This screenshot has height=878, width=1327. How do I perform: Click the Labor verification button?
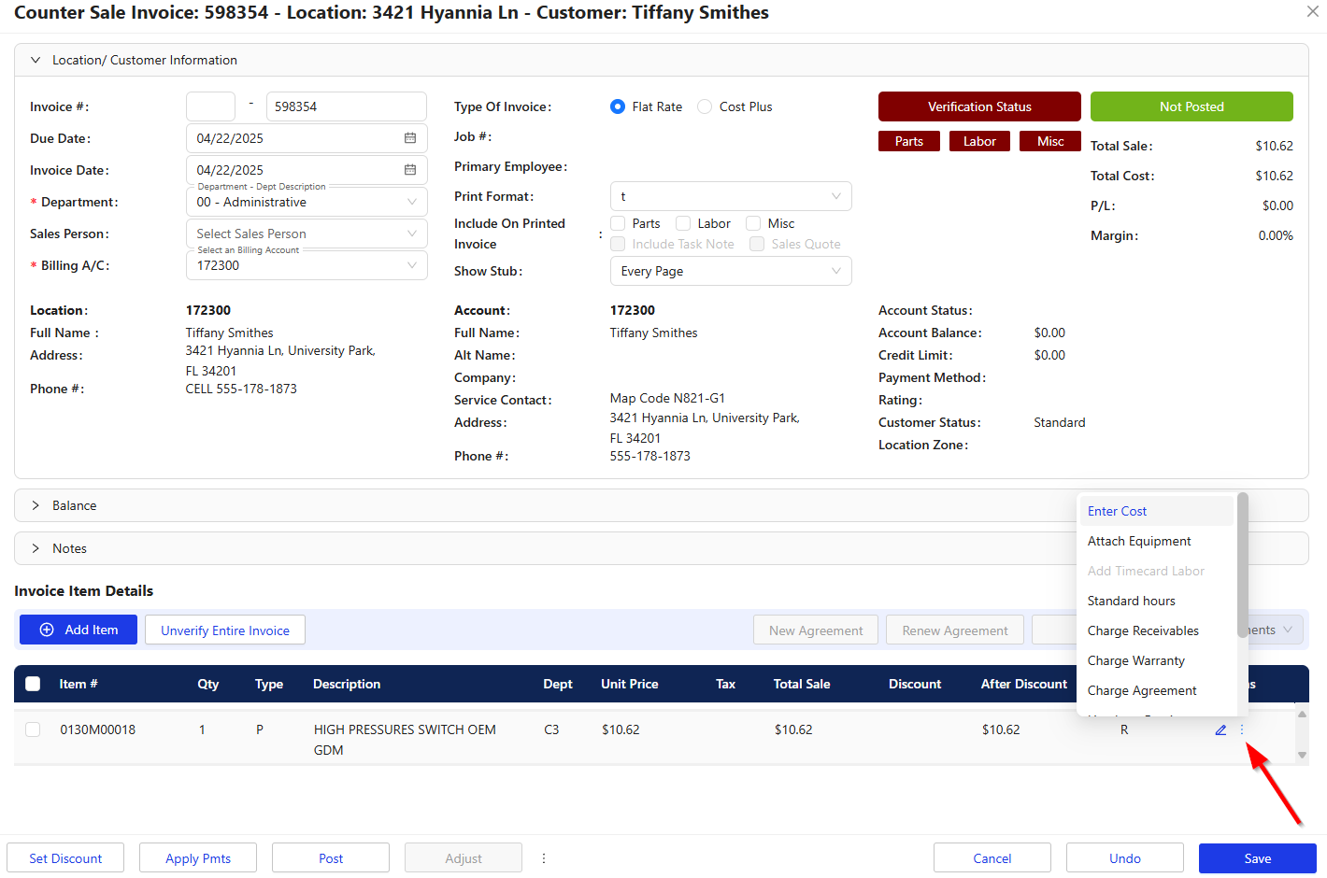click(979, 141)
